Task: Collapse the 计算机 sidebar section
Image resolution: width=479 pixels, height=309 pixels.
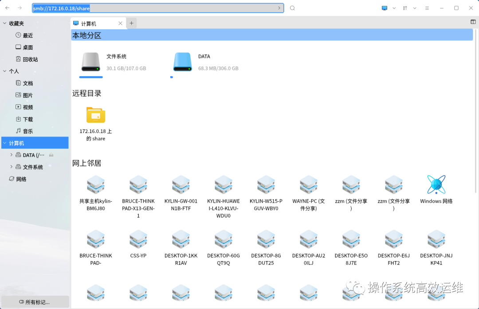Action: pyautogui.click(x=4, y=143)
